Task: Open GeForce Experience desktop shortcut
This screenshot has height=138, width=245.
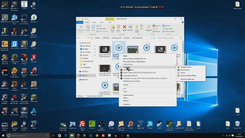Action: [170, 125]
